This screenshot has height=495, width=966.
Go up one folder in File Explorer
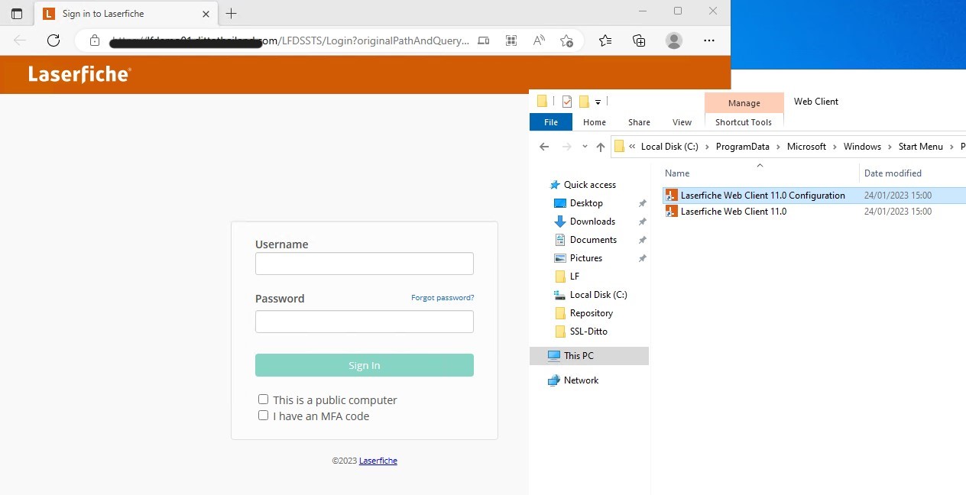(x=601, y=147)
